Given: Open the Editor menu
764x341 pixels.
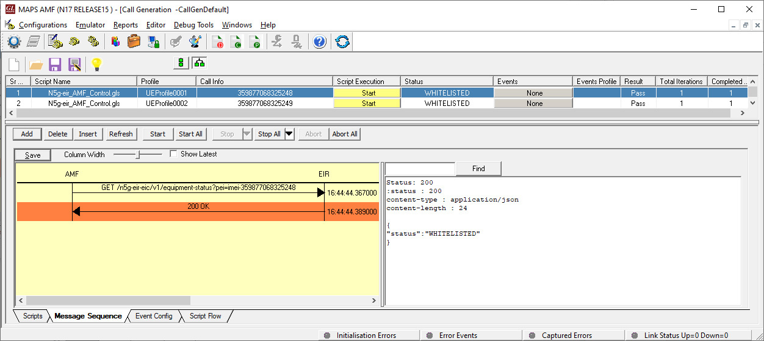Looking at the screenshot, I should (x=156, y=25).
